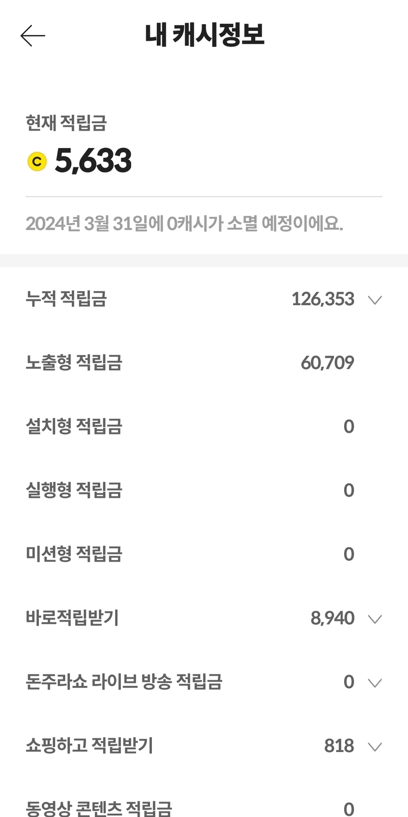Screen dimensions: 408x817
Task: Tap the 현재 적립금 heading
Action: 66,123
